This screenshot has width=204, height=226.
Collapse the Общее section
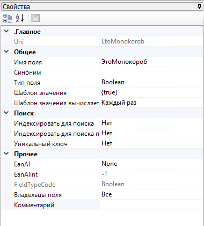coord(6,52)
